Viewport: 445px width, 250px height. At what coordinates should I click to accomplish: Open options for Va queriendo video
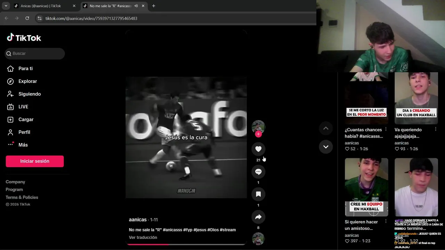(x=436, y=129)
